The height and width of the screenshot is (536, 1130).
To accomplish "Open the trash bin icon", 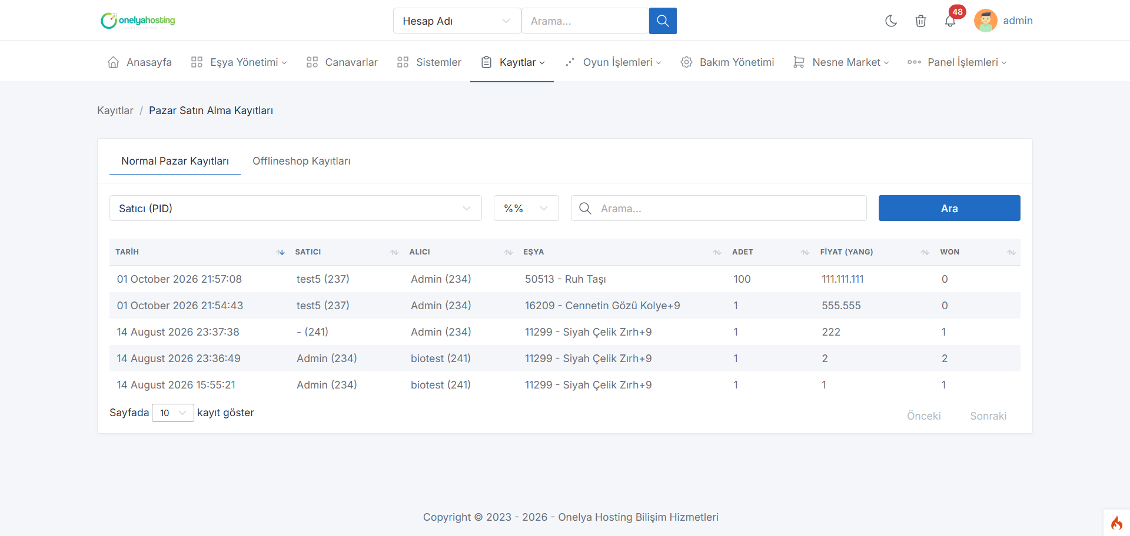I will point(920,21).
